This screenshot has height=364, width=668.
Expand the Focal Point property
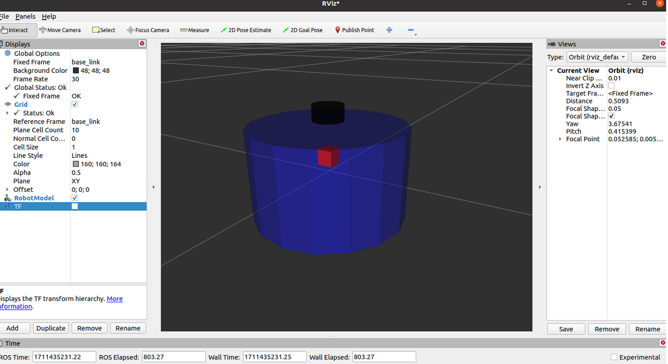click(560, 139)
